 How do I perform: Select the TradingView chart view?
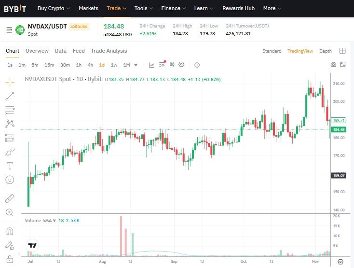pos(300,51)
